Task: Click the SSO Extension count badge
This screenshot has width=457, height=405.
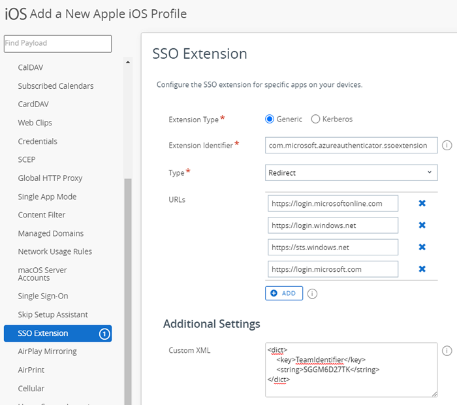Action: [104, 334]
